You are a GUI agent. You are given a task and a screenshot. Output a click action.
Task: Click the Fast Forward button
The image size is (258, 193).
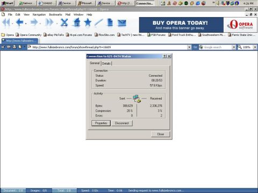[49, 23]
